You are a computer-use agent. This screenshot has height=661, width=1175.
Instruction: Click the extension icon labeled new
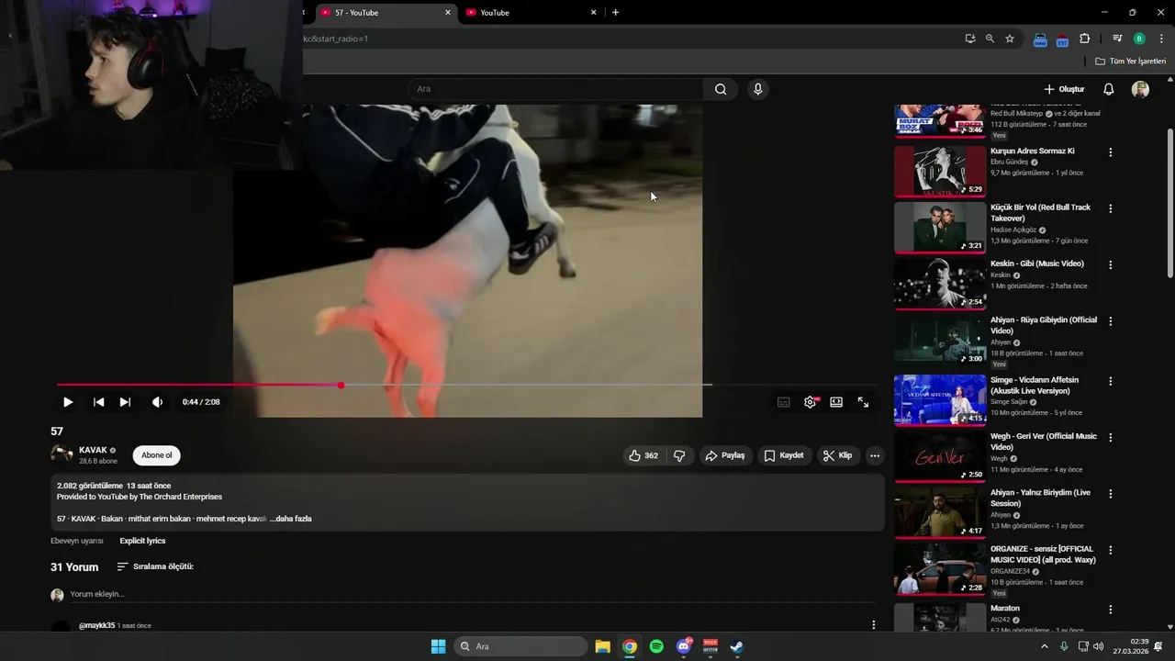tap(1040, 39)
